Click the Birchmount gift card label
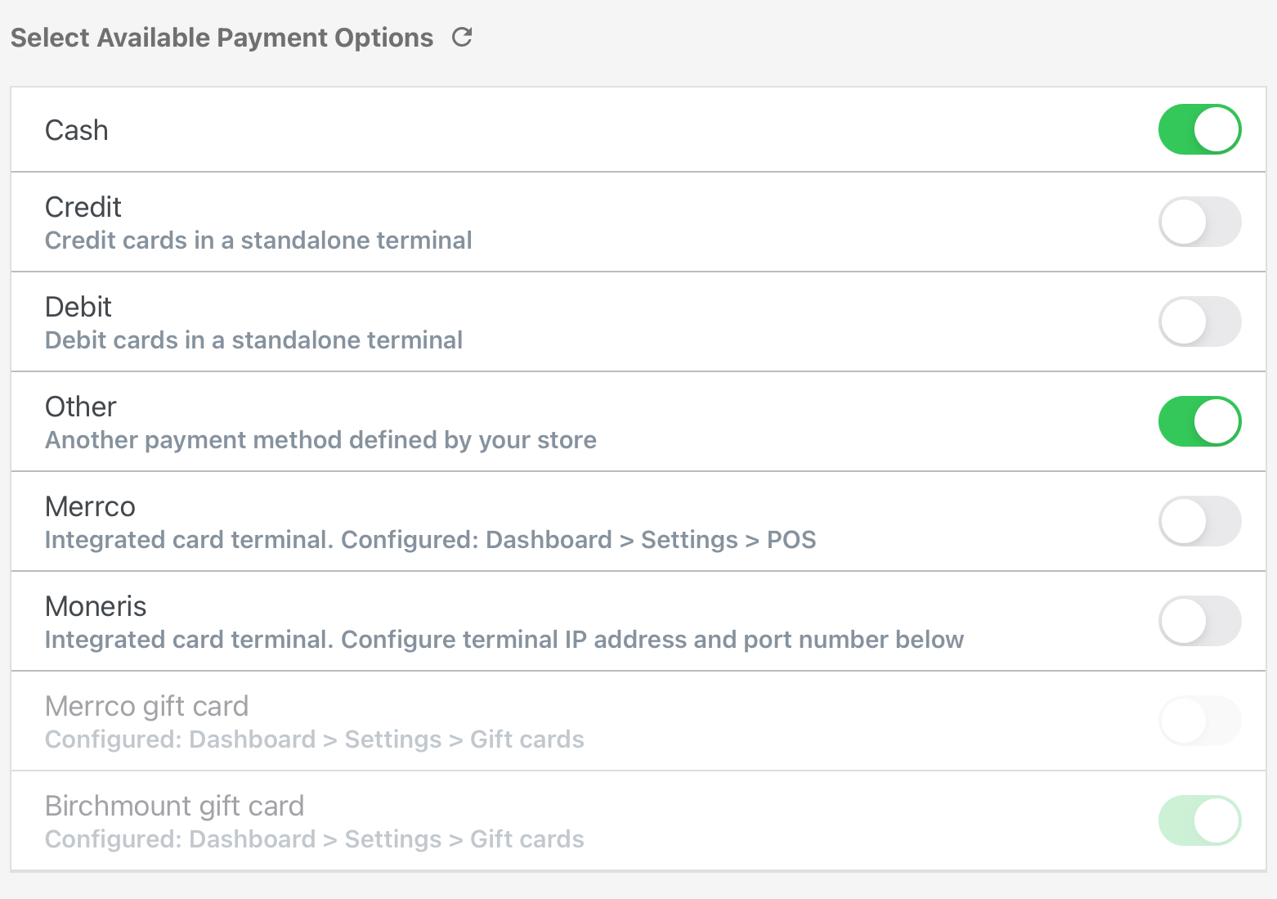This screenshot has height=899, width=1277. click(x=175, y=806)
